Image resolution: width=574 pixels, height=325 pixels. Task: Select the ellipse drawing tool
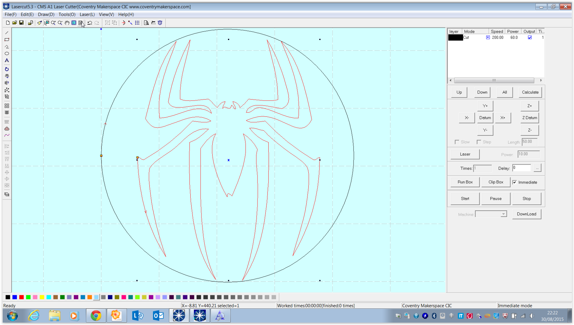[x=7, y=54]
